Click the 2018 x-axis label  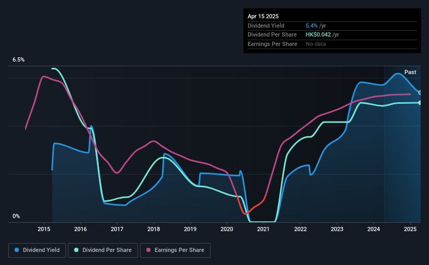(x=154, y=229)
